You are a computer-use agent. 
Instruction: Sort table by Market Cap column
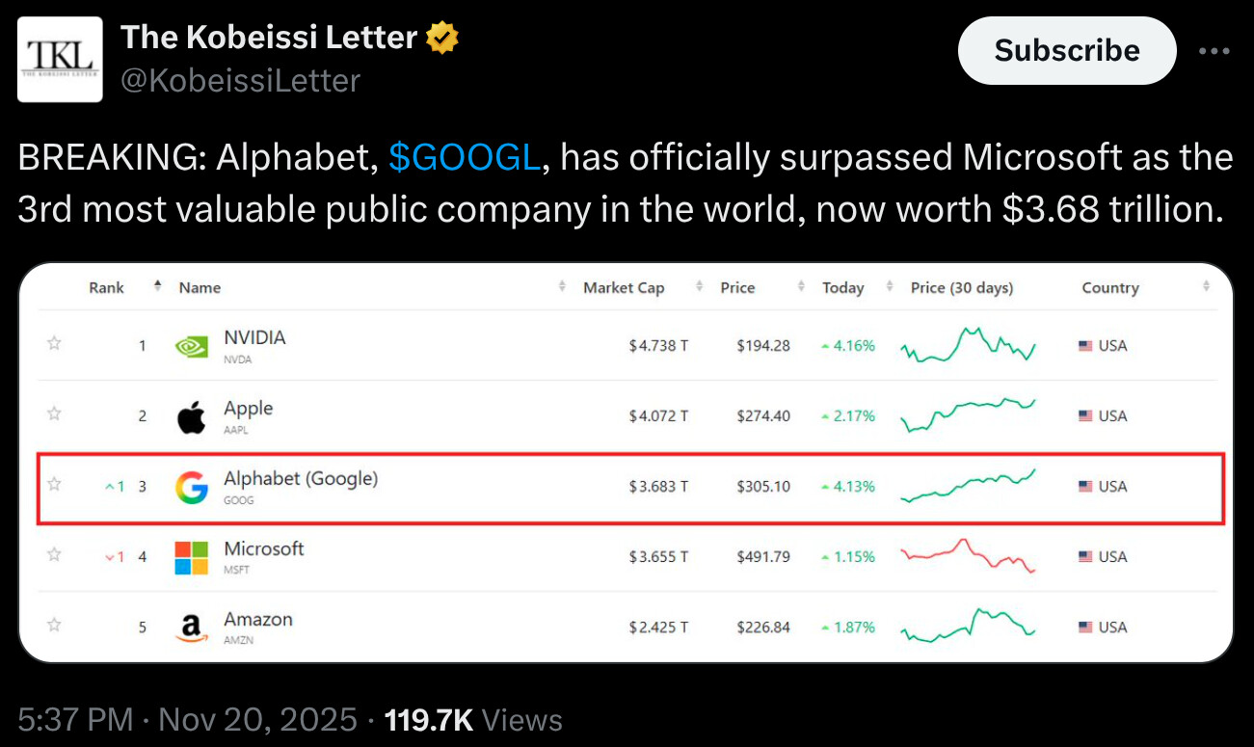624,287
